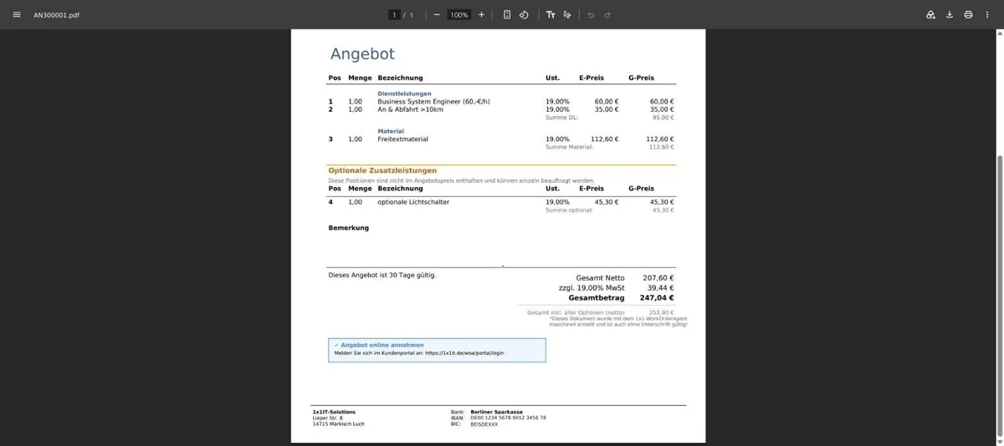The height and width of the screenshot is (446, 1004).
Task: Click the 252,90 € options total
Action: click(x=661, y=312)
